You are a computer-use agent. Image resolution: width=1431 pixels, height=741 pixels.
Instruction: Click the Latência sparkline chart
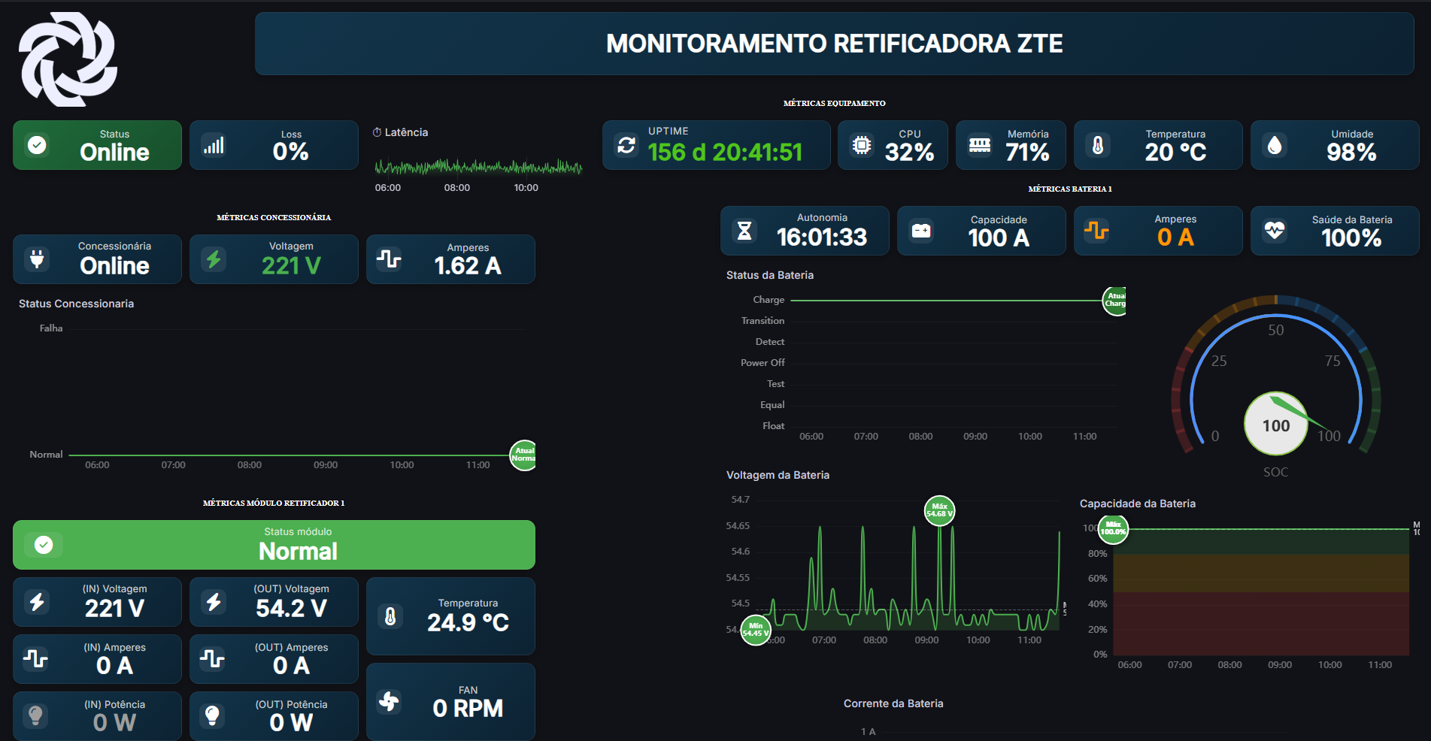point(478,166)
